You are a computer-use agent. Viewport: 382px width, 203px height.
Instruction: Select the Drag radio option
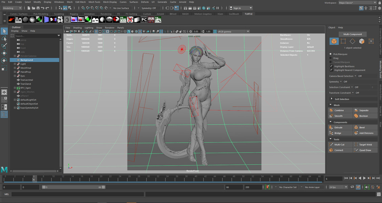point(331,58)
